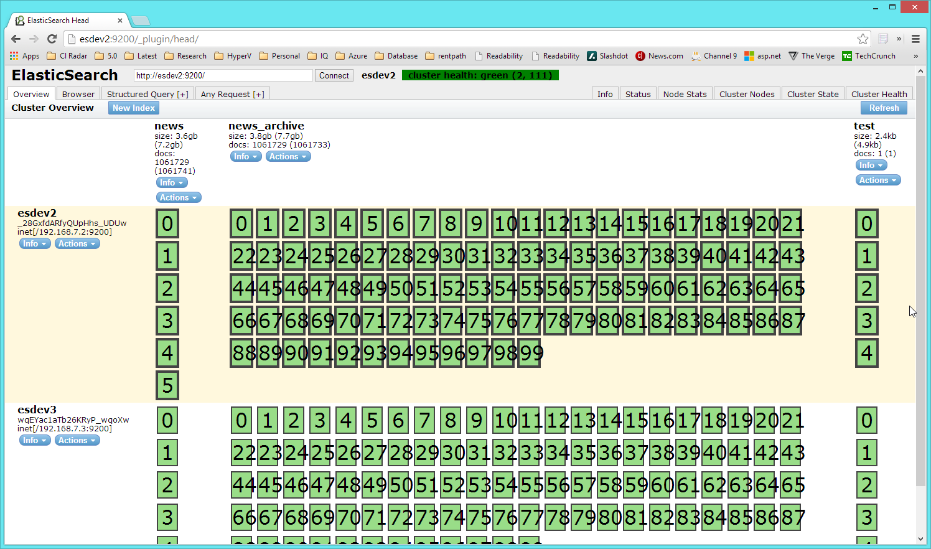This screenshot has height=549, width=931.
Task: Click the cluster health green indicator
Action: [x=480, y=75]
